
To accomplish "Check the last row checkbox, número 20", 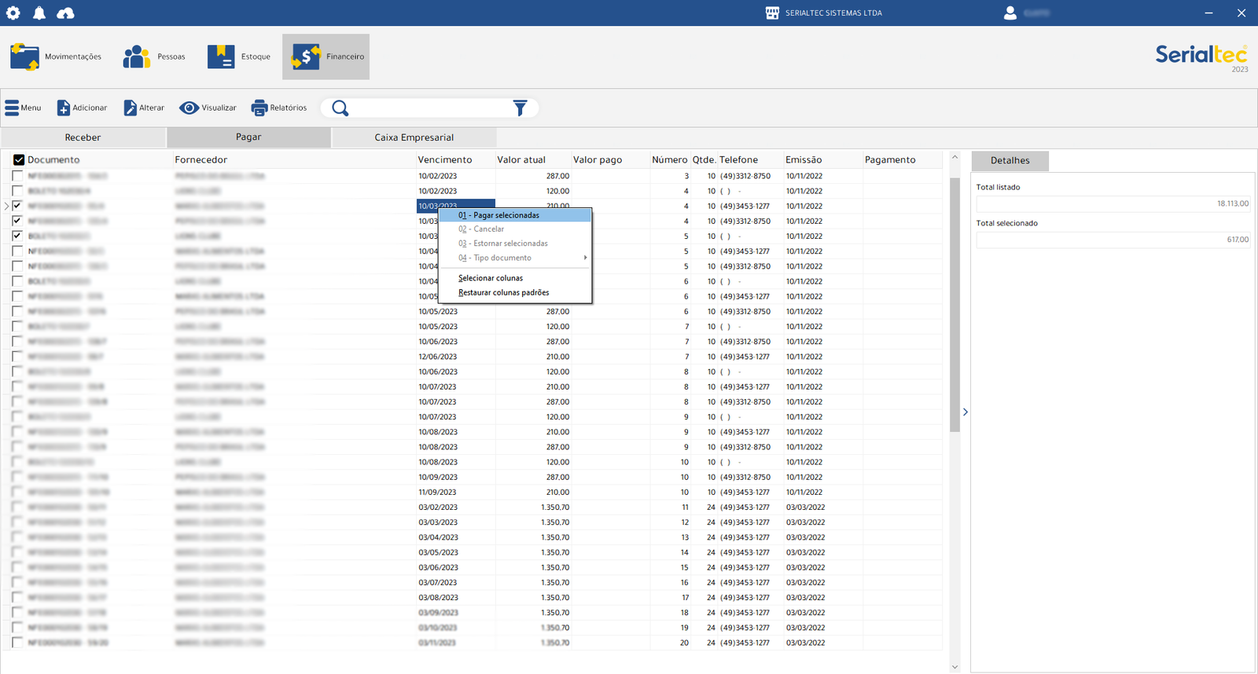I will pos(17,643).
